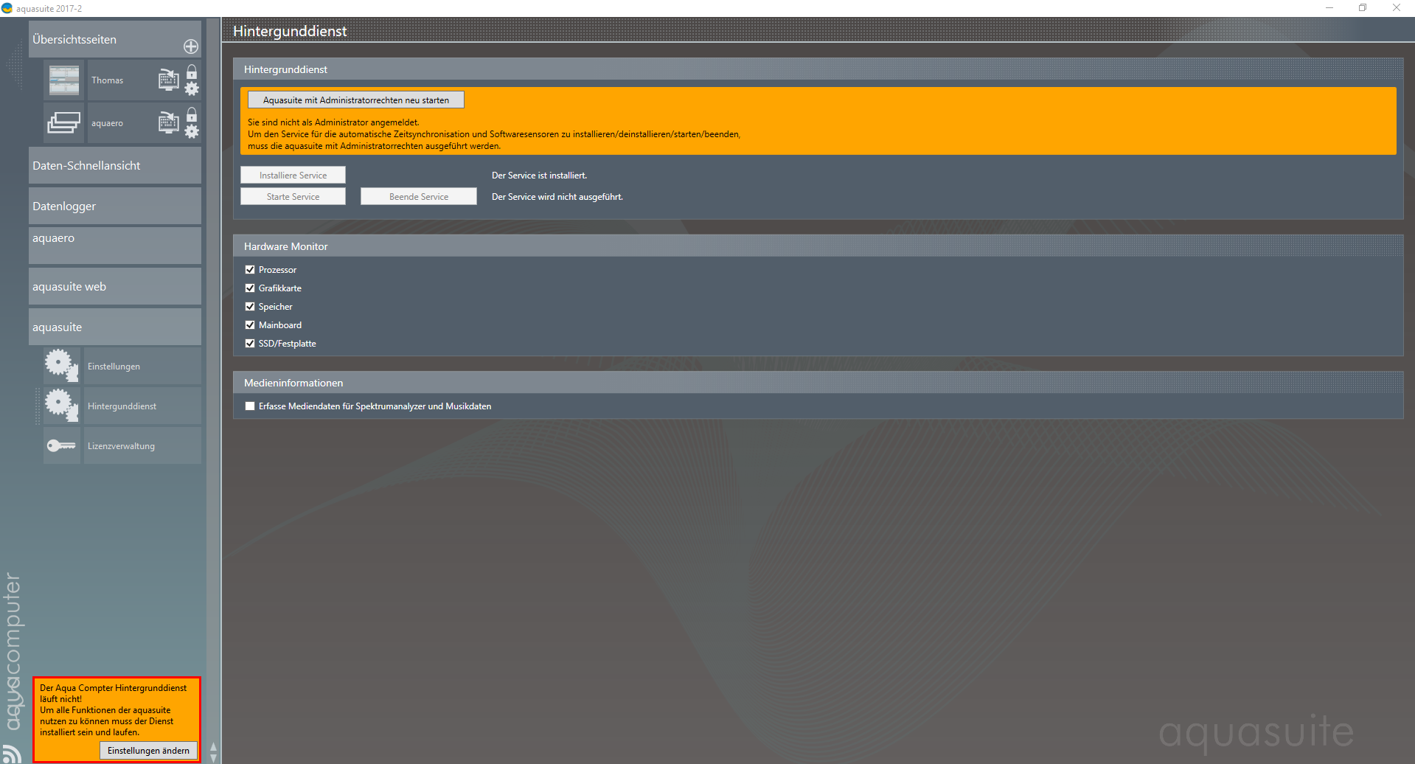Minimize the aquasuite window

tap(1329, 8)
